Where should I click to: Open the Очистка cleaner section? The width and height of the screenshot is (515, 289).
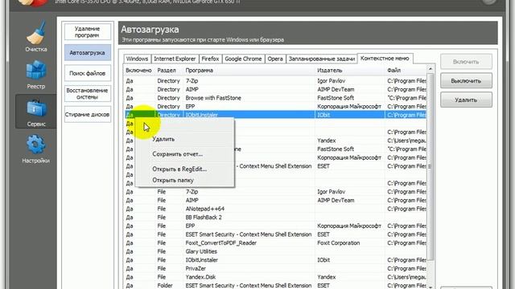pyautogui.click(x=35, y=36)
